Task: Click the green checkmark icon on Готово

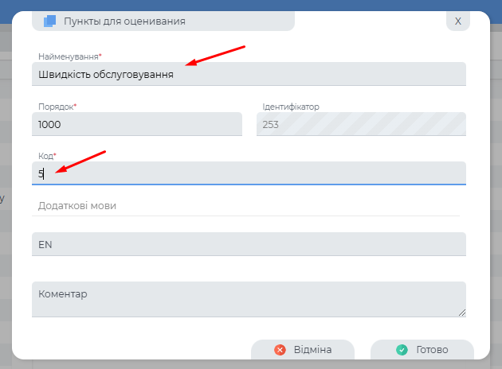Action: [x=402, y=350]
